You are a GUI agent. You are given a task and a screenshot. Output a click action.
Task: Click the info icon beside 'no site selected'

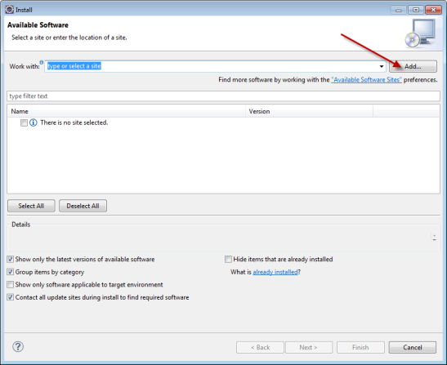point(33,122)
